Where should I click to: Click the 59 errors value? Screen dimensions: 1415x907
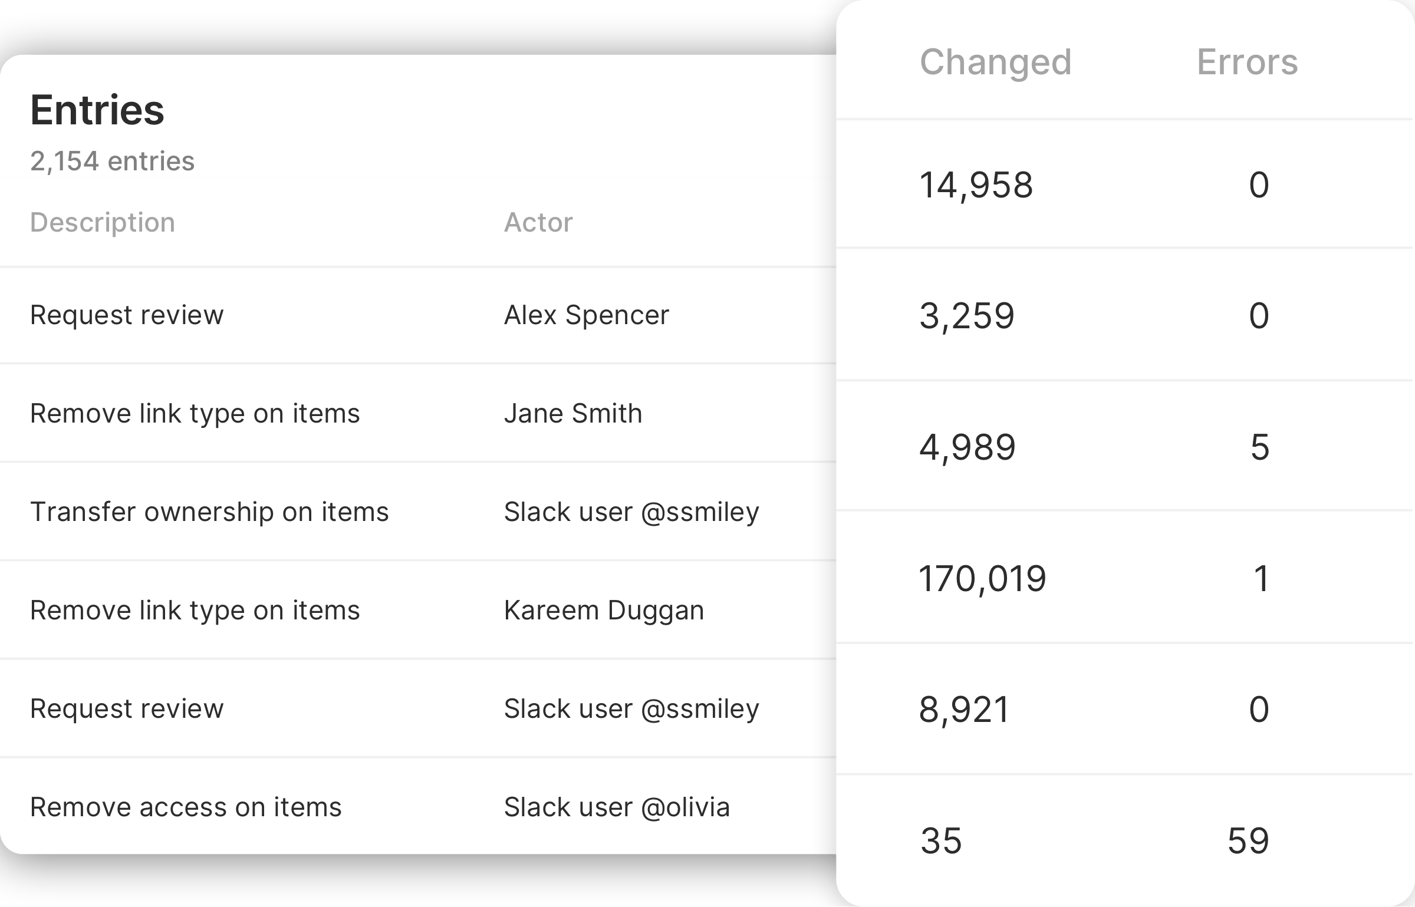(x=1248, y=840)
